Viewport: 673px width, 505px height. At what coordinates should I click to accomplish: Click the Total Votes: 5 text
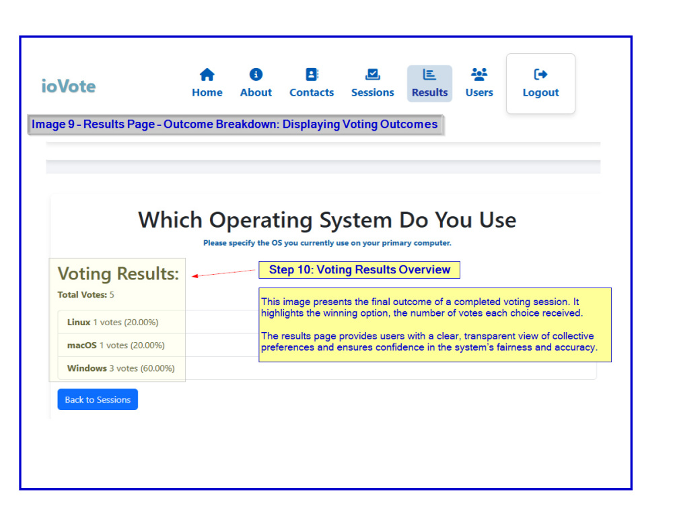(86, 295)
